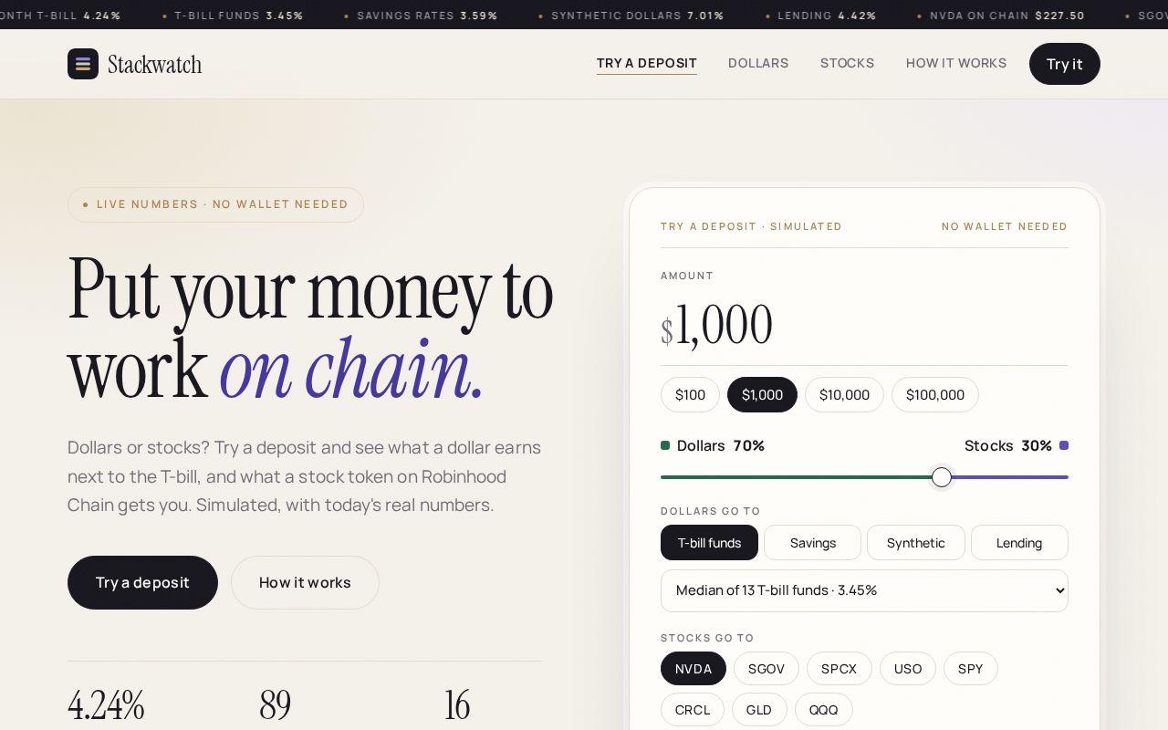Select the SGOV stock token chip
Image resolution: width=1168 pixels, height=730 pixels.
pos(766,669)
